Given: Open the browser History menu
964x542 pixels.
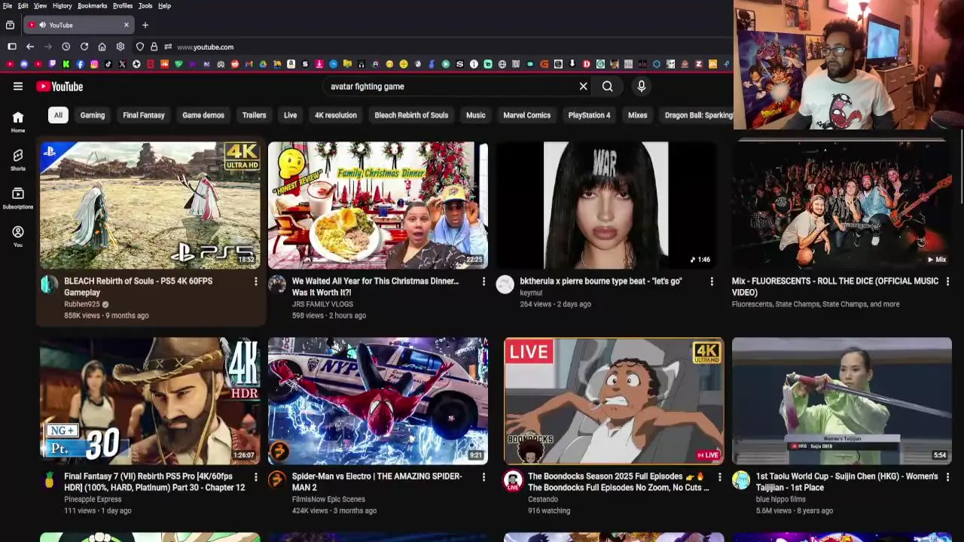Looking at the screenshot, I should [x=63, y=5].
